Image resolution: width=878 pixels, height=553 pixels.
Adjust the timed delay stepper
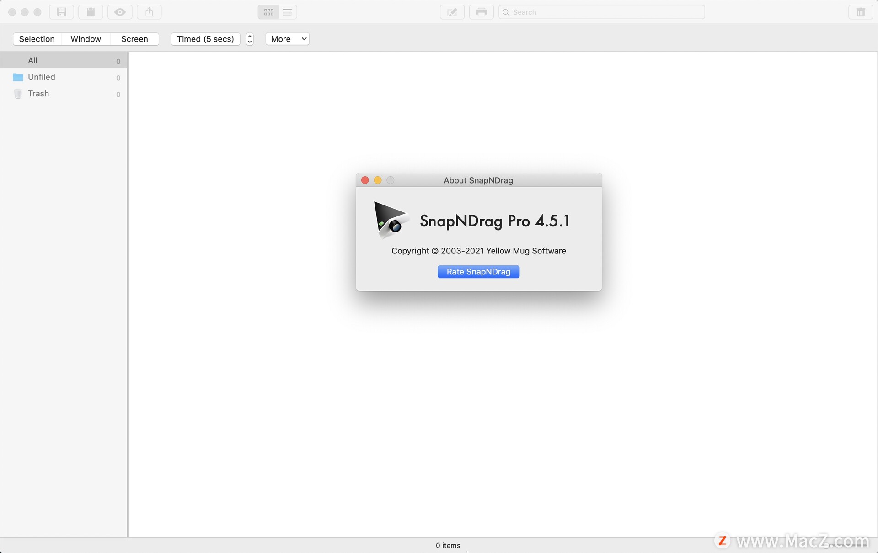tap(250, 39)
